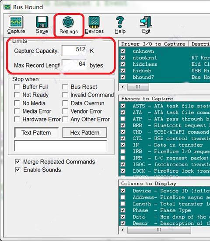Uncheck the ISOC isochronous transfer phase
Viewport: 210px width, 241px height.
pos(123,164)
